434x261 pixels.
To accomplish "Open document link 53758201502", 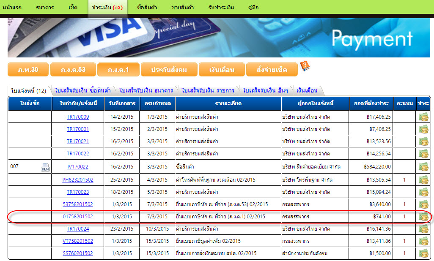I will pyautogui.click(x=78, y=204).
